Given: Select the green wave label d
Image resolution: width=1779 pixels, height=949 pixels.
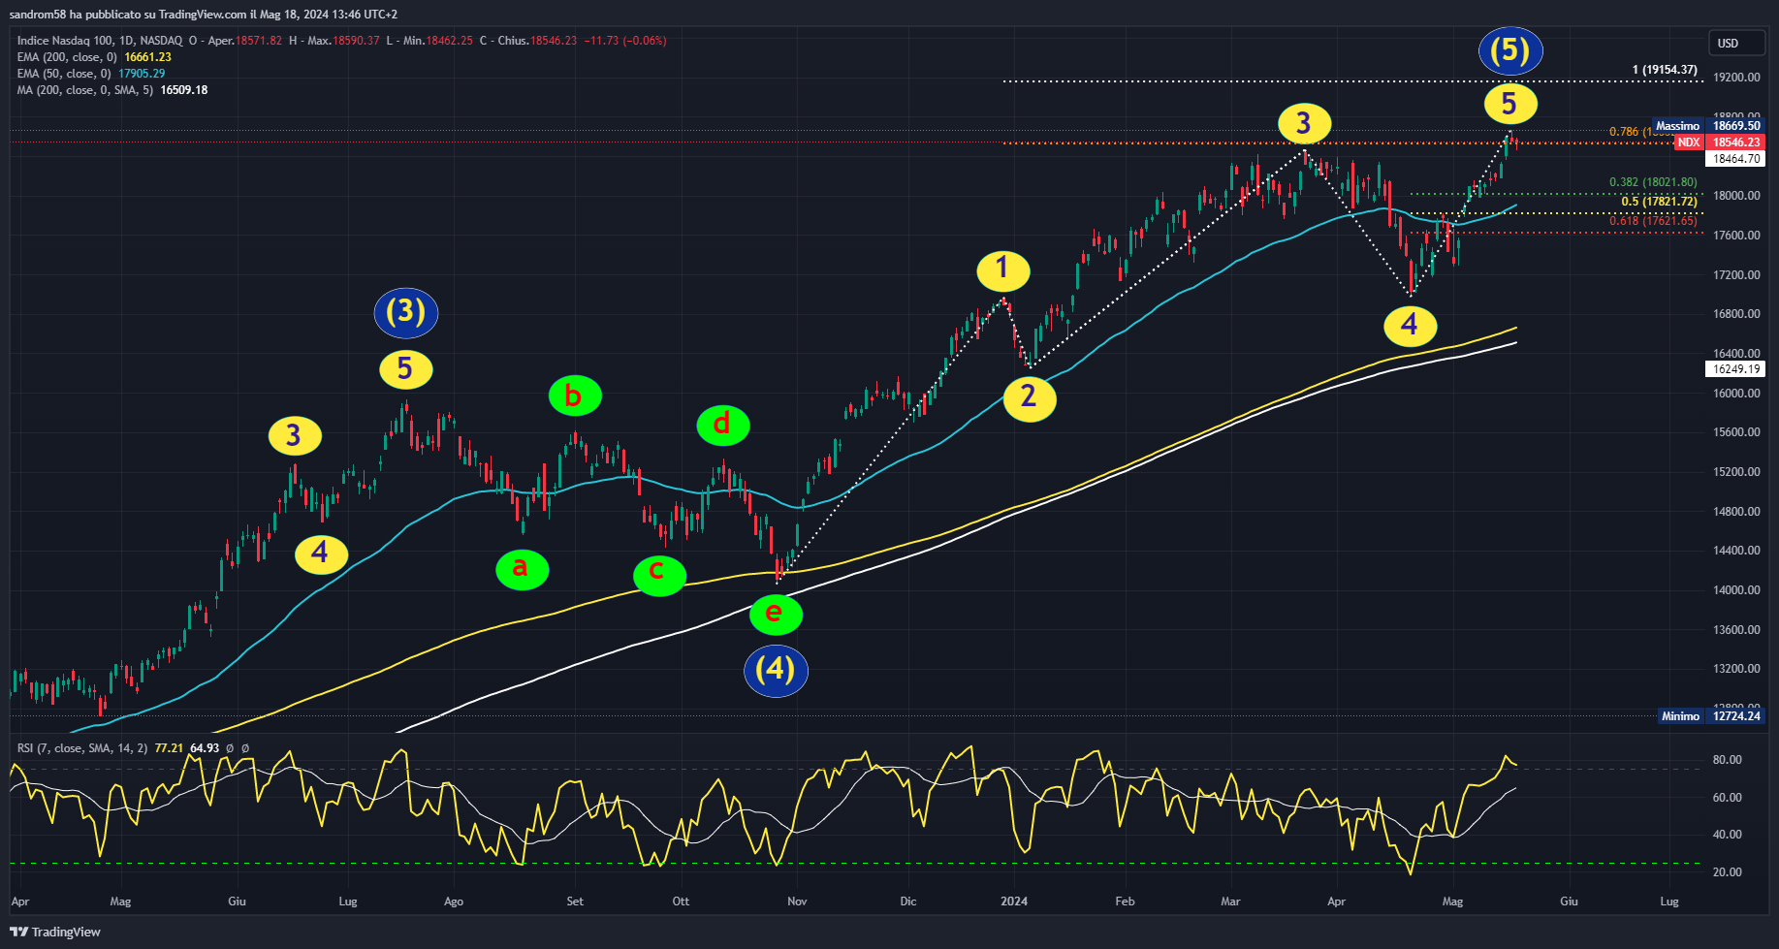Looking at the screenshot, I should pyautogui.click(x=722, y=425).
